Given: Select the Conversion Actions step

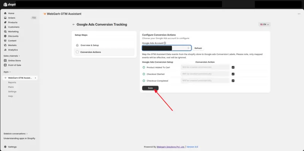Looking at the screenshot, I should pyautogui.click(x=104, y=52).
